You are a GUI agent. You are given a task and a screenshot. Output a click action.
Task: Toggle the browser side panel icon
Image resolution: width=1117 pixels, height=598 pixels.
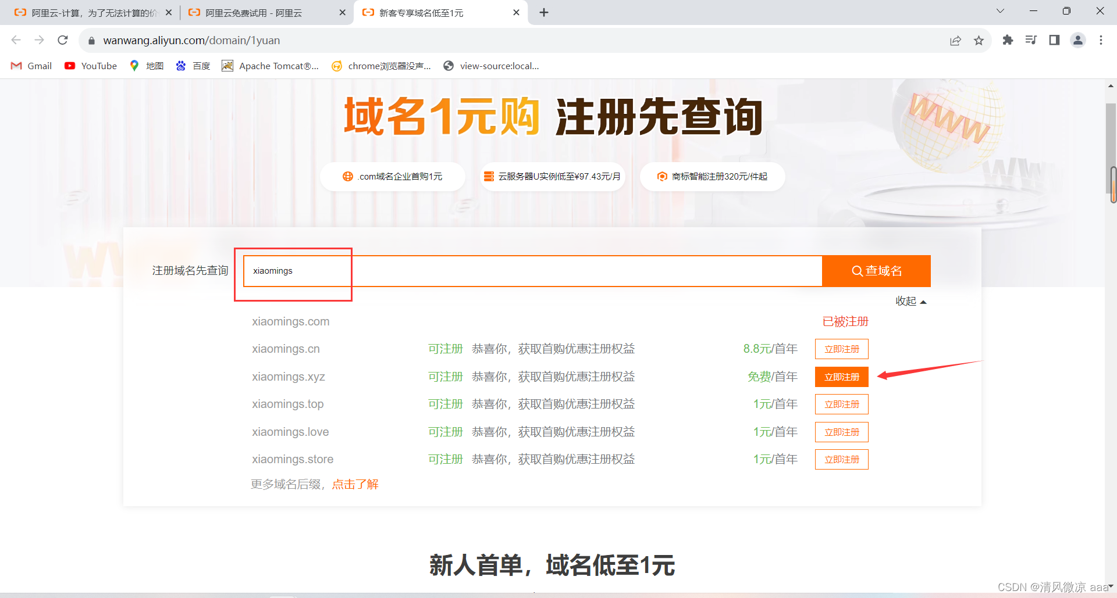coord(1054,40)
